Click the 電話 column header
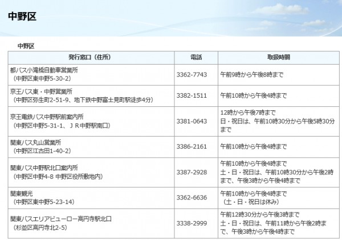The height and width of the screenshot is (240, 342). coord(196,58)
